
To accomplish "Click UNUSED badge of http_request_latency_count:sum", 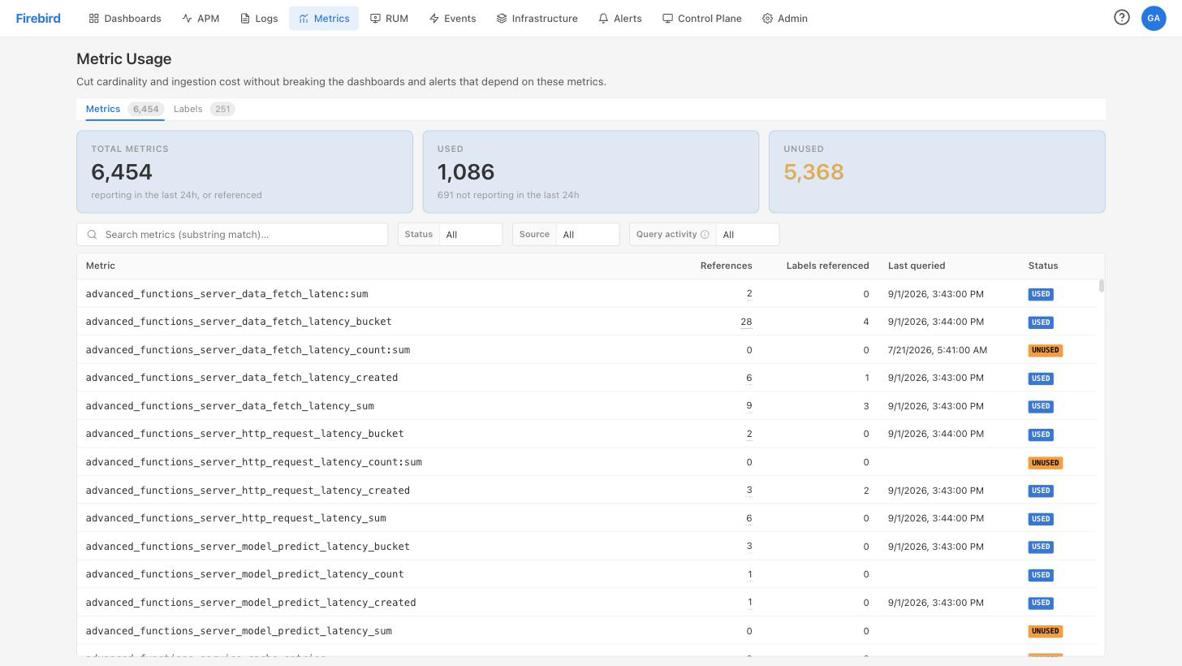I will (x=1045, y=463).
